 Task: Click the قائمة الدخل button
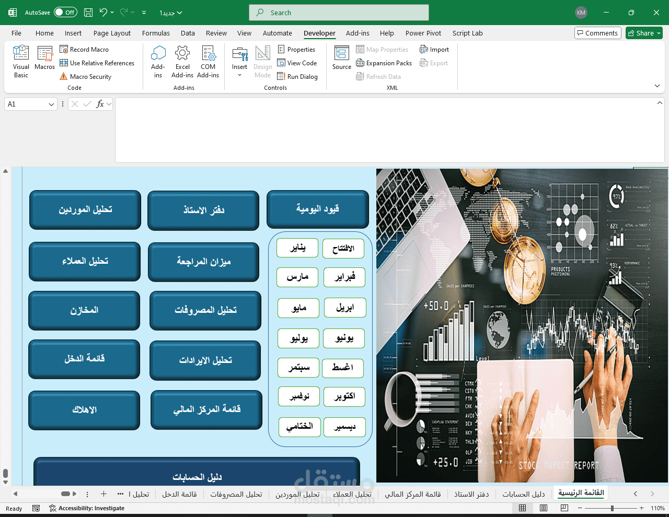pyautogui.click(x=84, y=359)
